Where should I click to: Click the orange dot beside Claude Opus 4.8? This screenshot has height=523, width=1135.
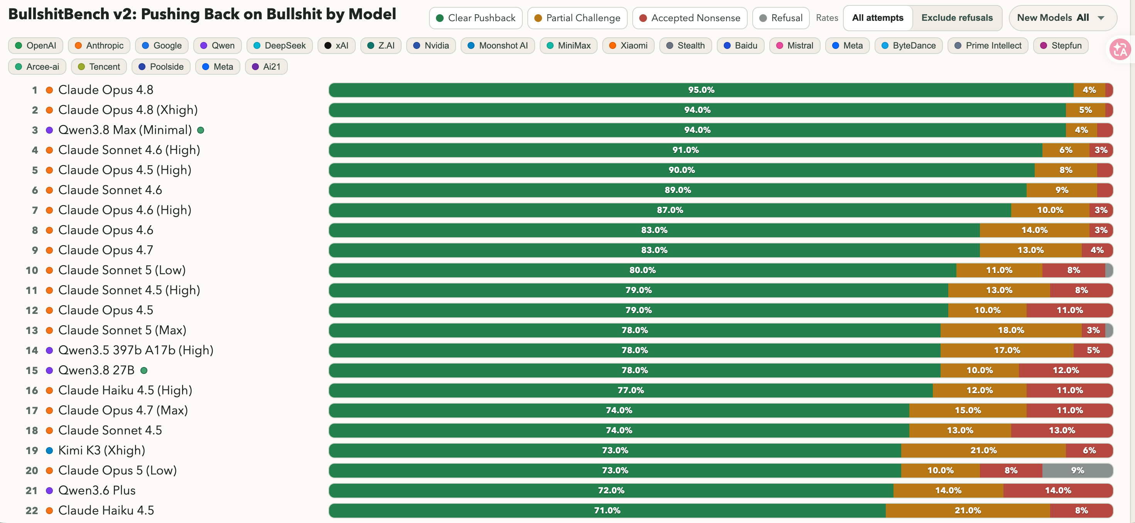point(49,90)
